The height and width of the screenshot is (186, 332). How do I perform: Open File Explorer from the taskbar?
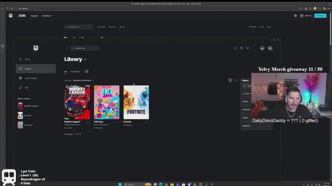[x=172, y=184]
